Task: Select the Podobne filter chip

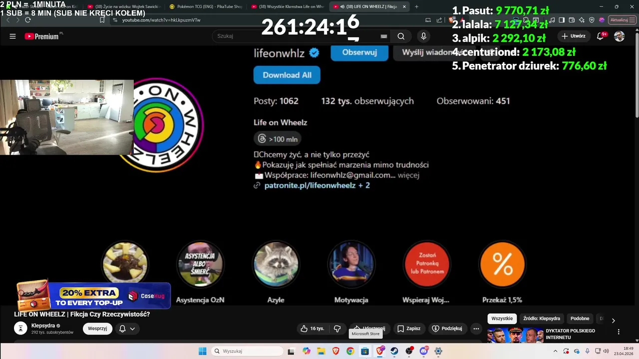Action: pyautogui.click(x=580, y=319)
